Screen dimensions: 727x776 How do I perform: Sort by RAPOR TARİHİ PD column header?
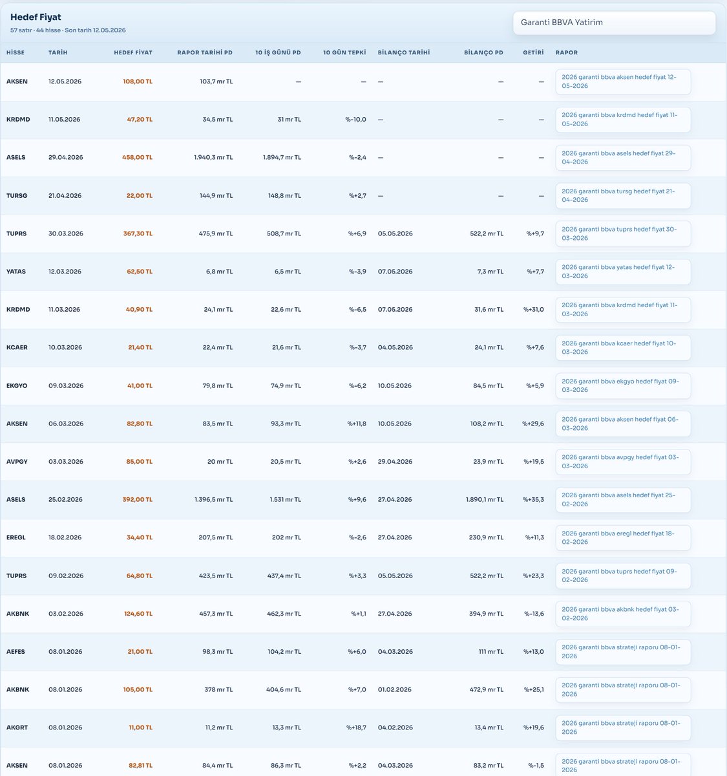click(205, 52)
